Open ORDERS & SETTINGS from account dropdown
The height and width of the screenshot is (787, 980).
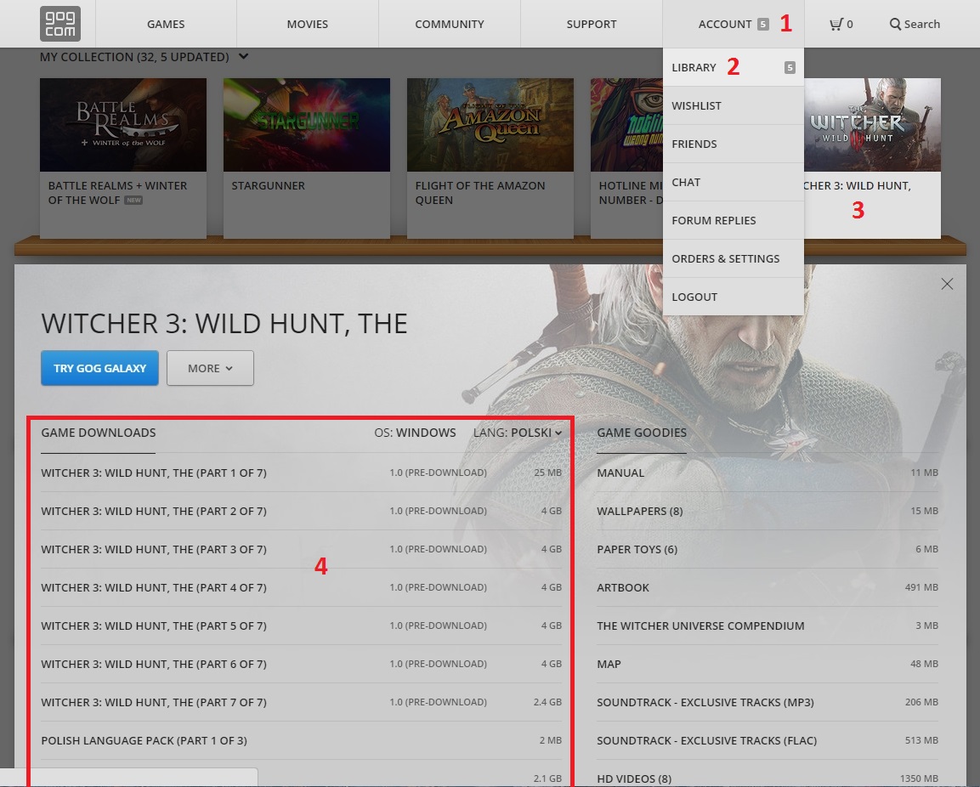(x=734, y=258)
